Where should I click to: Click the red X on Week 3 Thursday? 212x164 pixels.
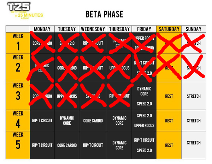[120, 96]
